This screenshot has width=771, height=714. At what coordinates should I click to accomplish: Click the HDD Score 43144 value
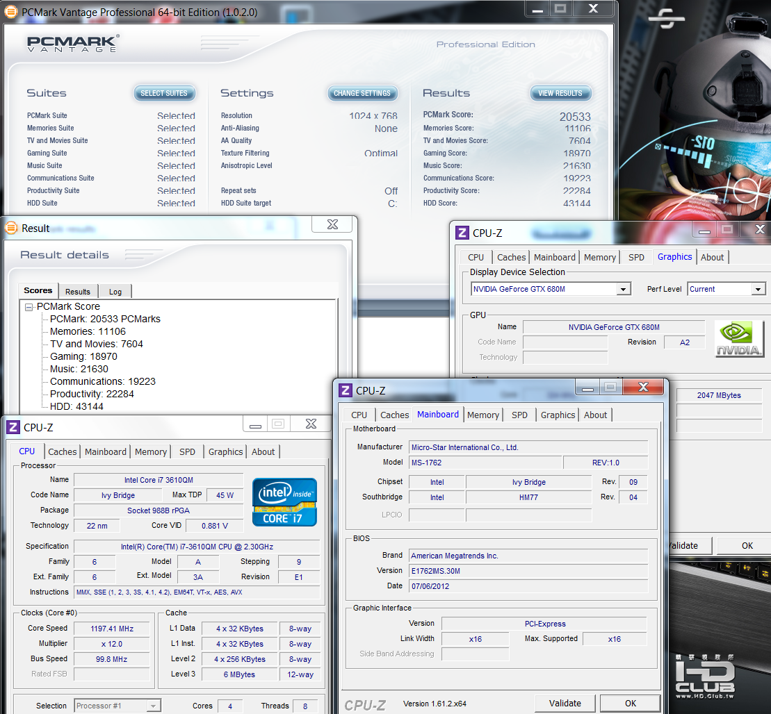click(577, 203)
